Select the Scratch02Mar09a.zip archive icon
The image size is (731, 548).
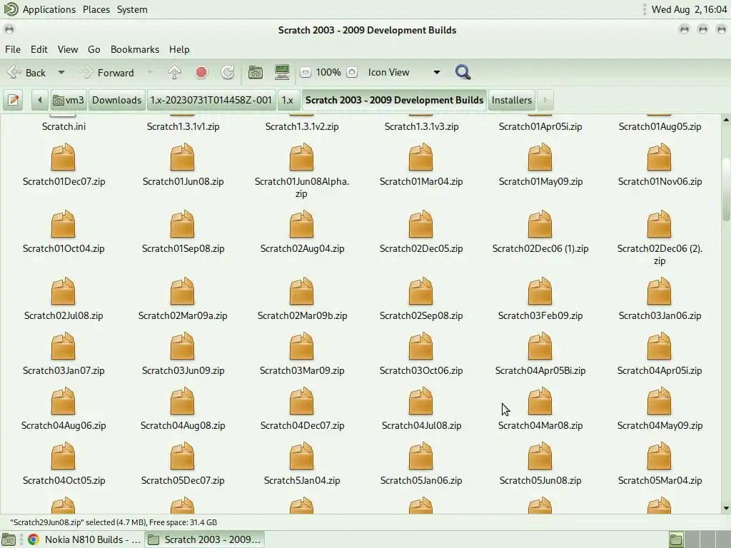[x=182, y=292]
